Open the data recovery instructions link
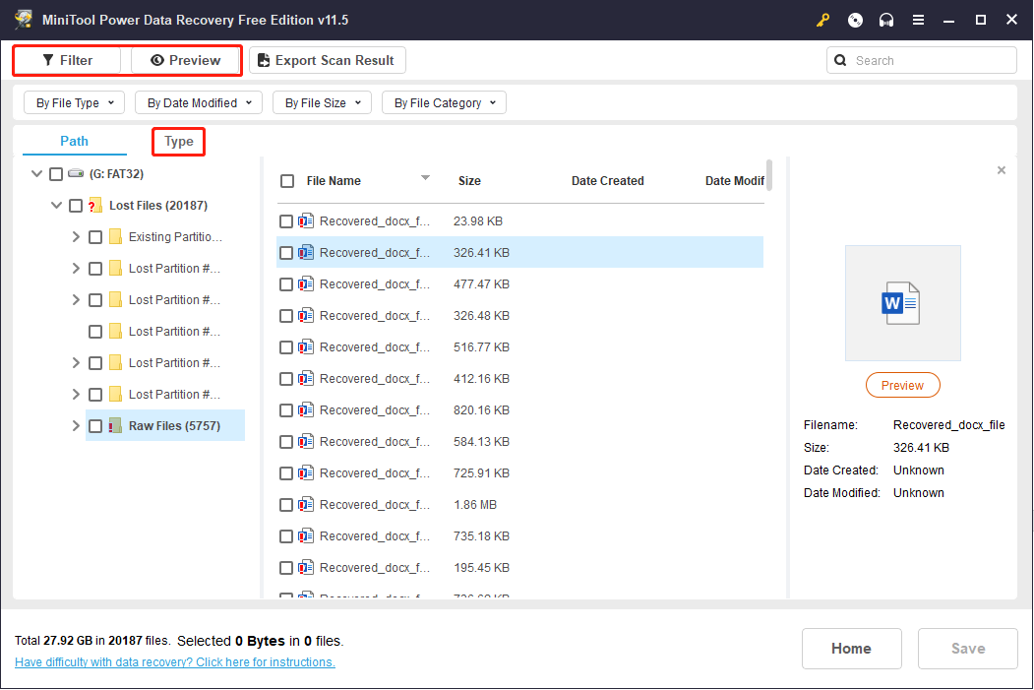 point(175,661)
